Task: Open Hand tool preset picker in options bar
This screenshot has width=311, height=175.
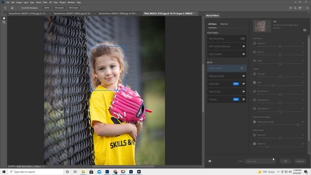Action: pyautogui.click(x=12, y=8)
